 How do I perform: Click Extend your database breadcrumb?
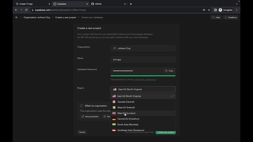click(x=92, y=17)
